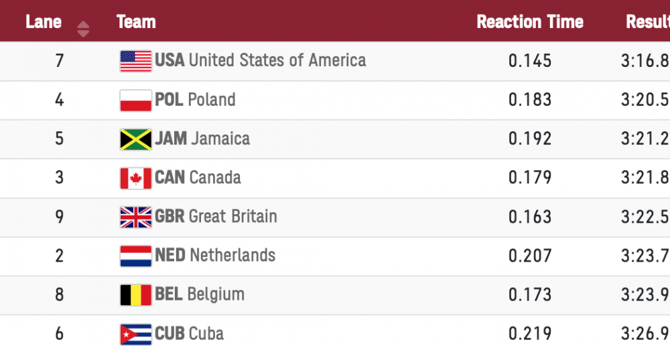Click the Belgium flag icon

pyautogui.click(x=135, y=294)
